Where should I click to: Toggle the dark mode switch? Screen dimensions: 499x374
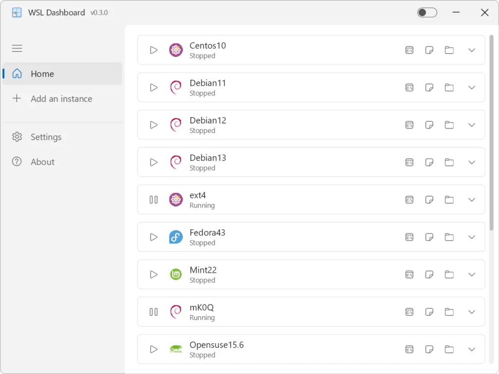[427, 12]
